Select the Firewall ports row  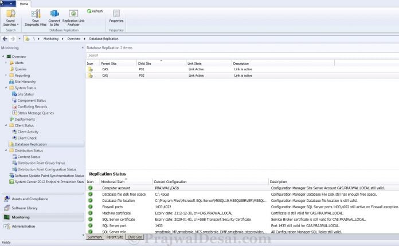[242, 207]
